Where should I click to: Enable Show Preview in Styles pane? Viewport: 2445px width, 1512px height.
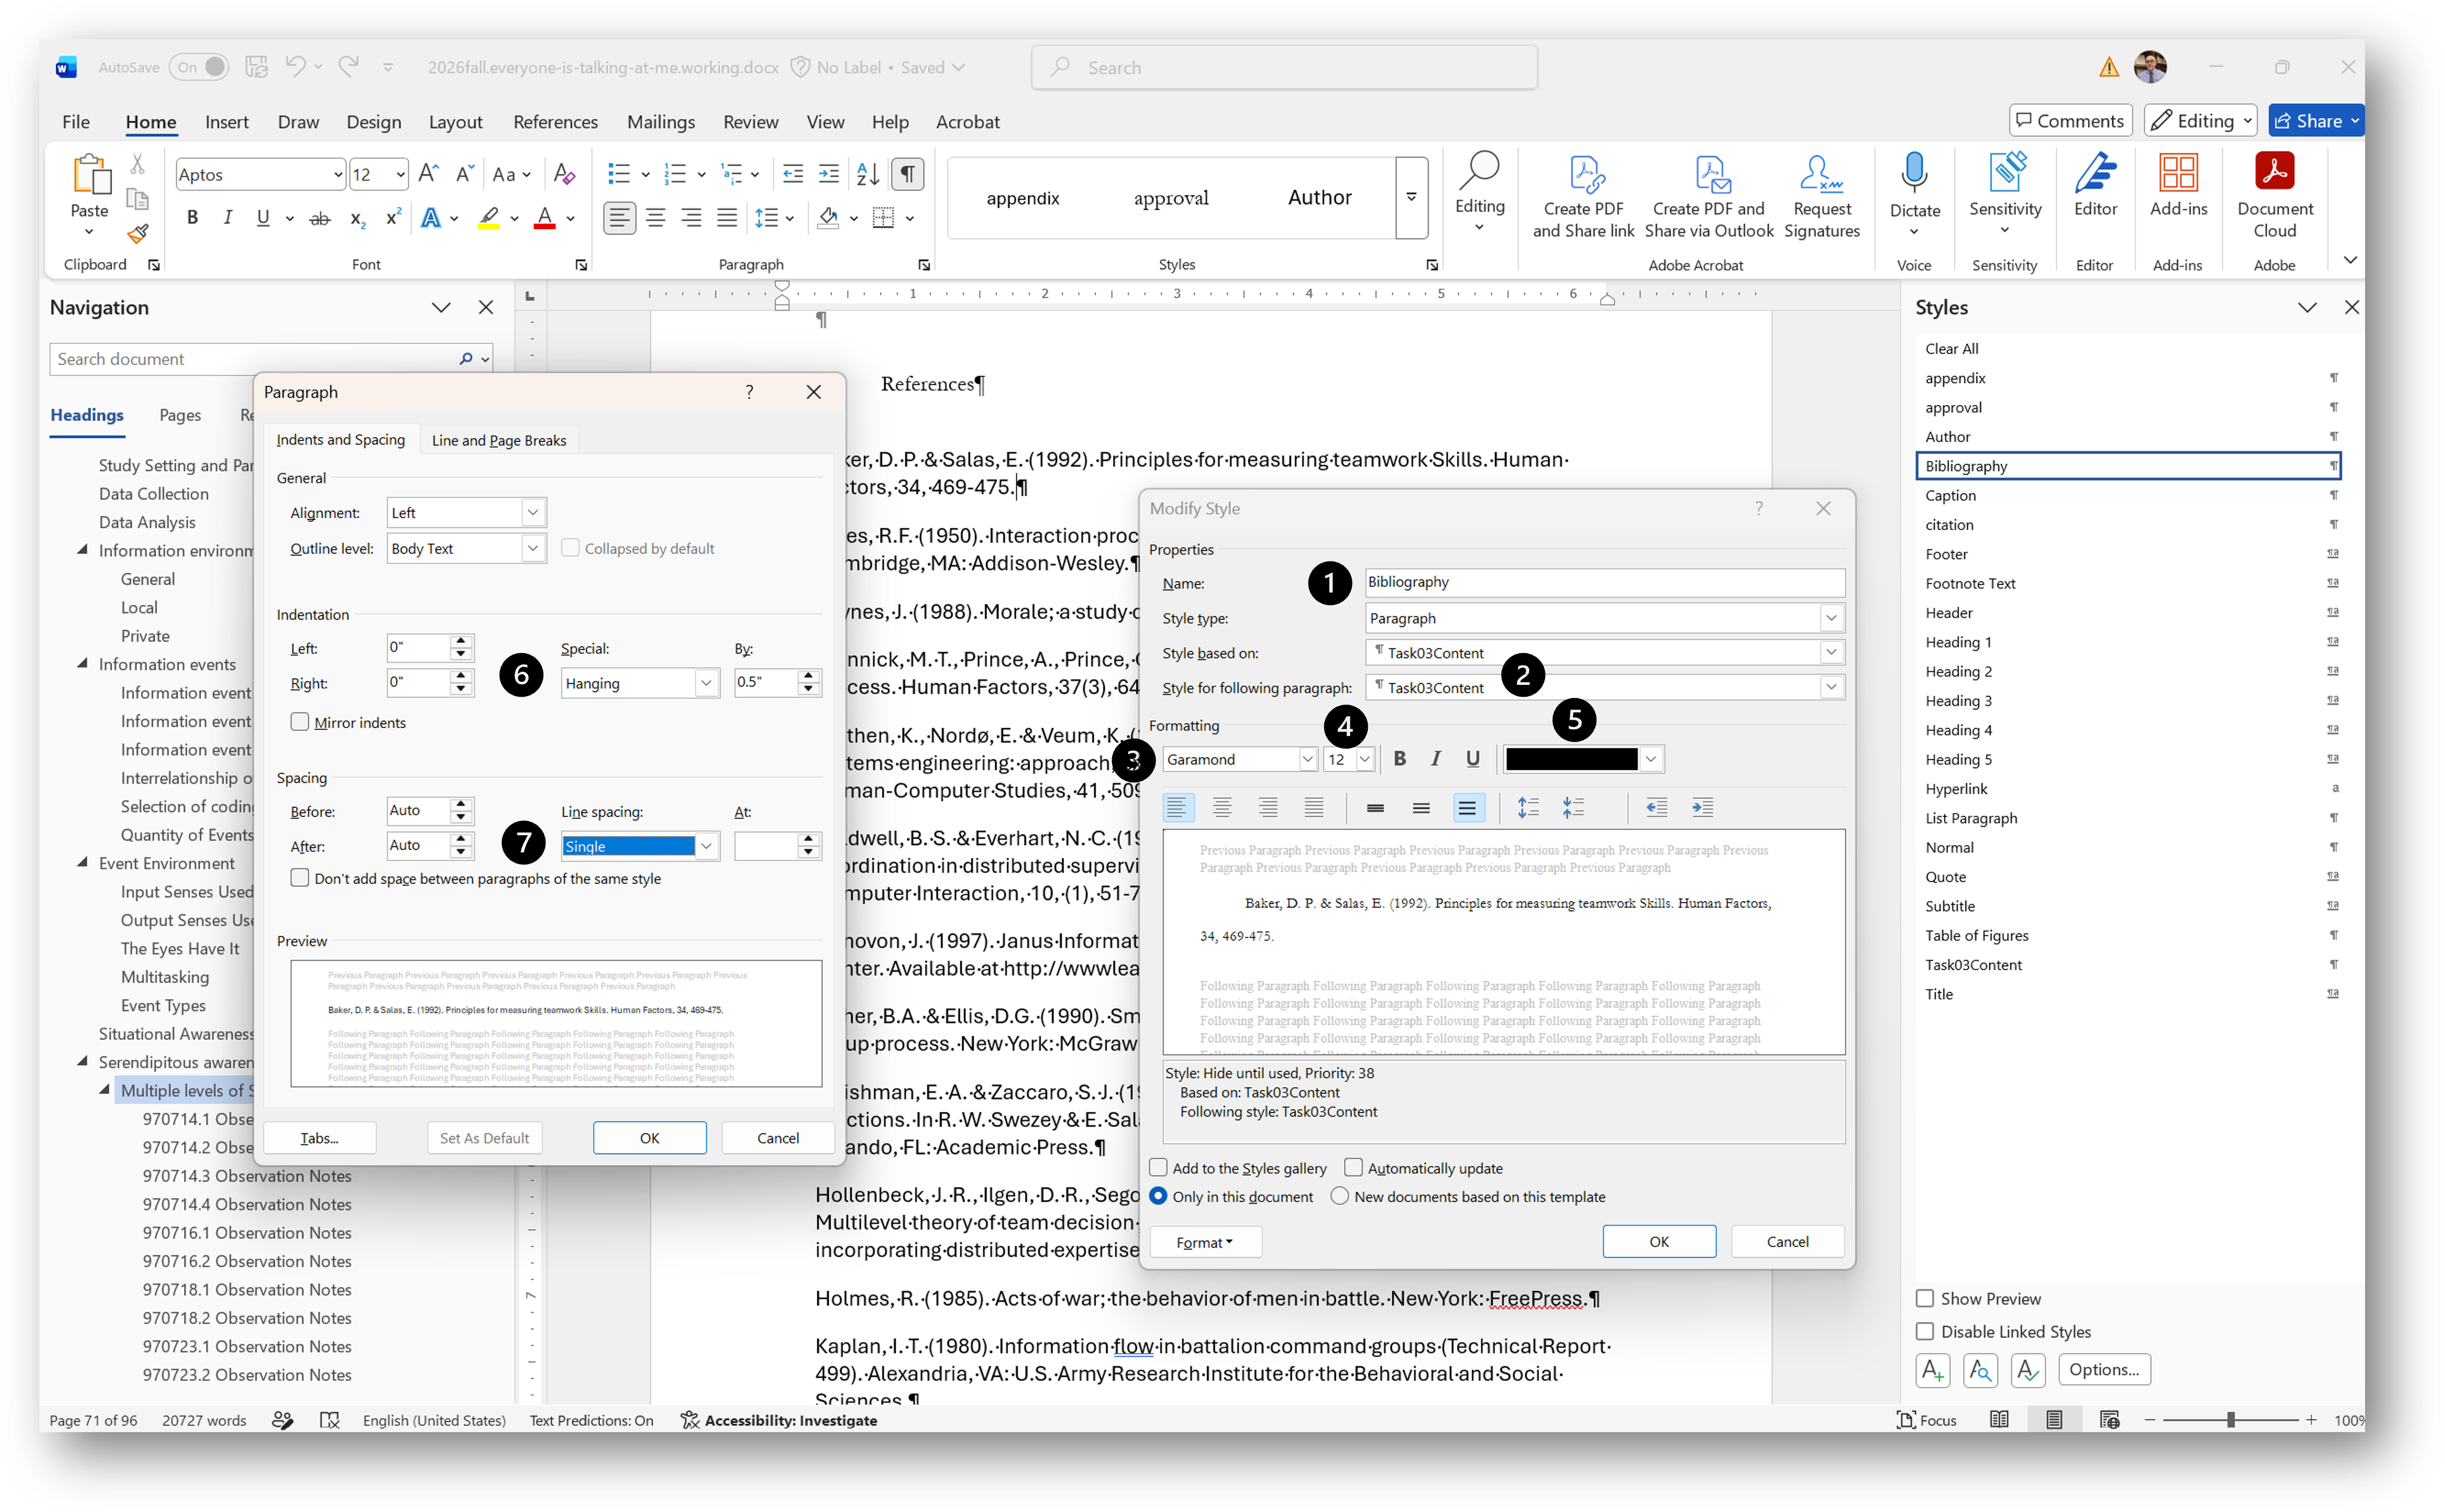tap(1924, 1298)
